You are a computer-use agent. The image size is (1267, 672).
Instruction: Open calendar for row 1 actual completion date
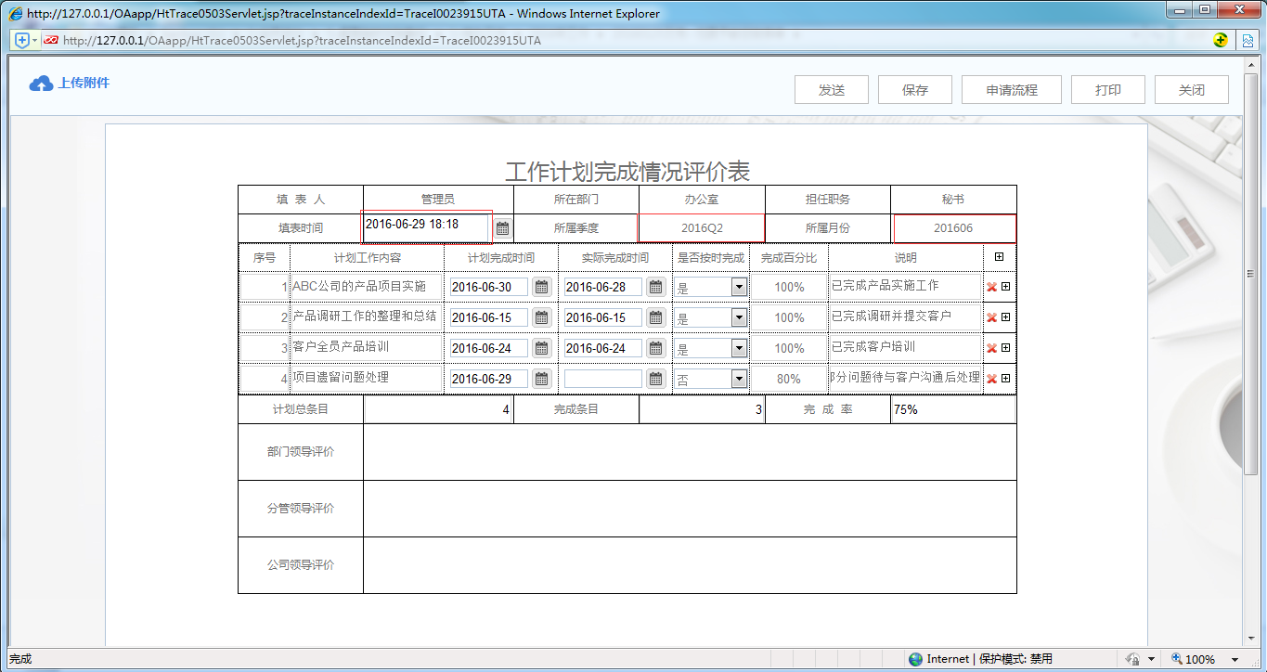655,287
